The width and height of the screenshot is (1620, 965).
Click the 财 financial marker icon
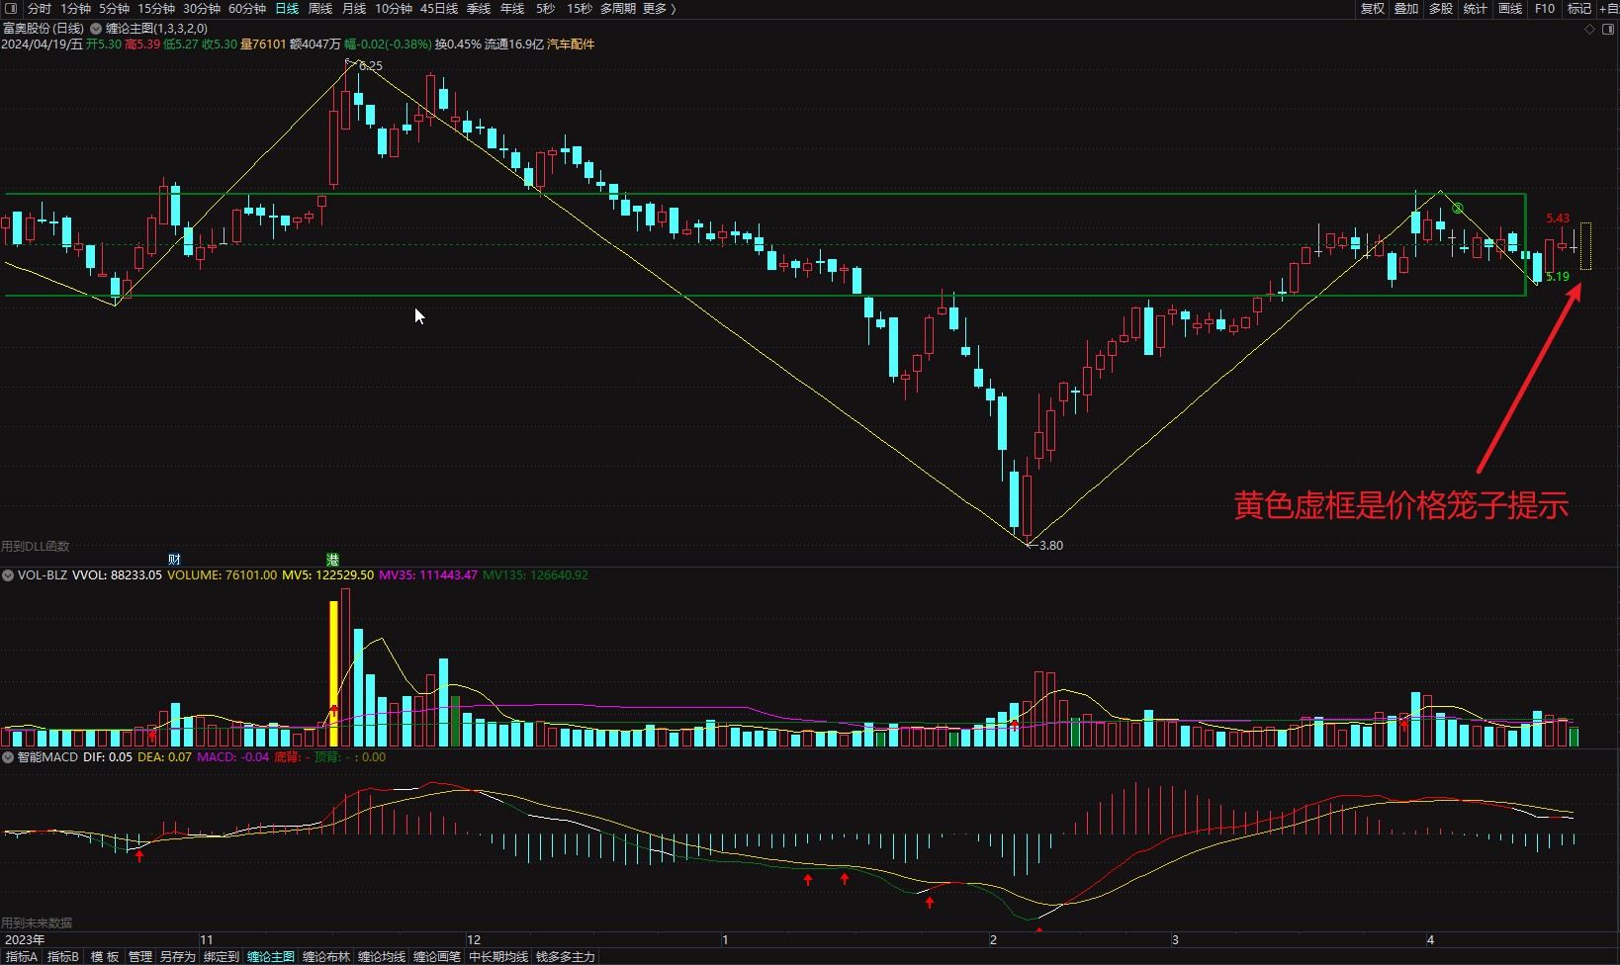(174, 560)
